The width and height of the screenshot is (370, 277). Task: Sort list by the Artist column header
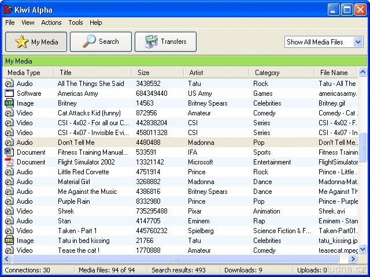point(197,73)
